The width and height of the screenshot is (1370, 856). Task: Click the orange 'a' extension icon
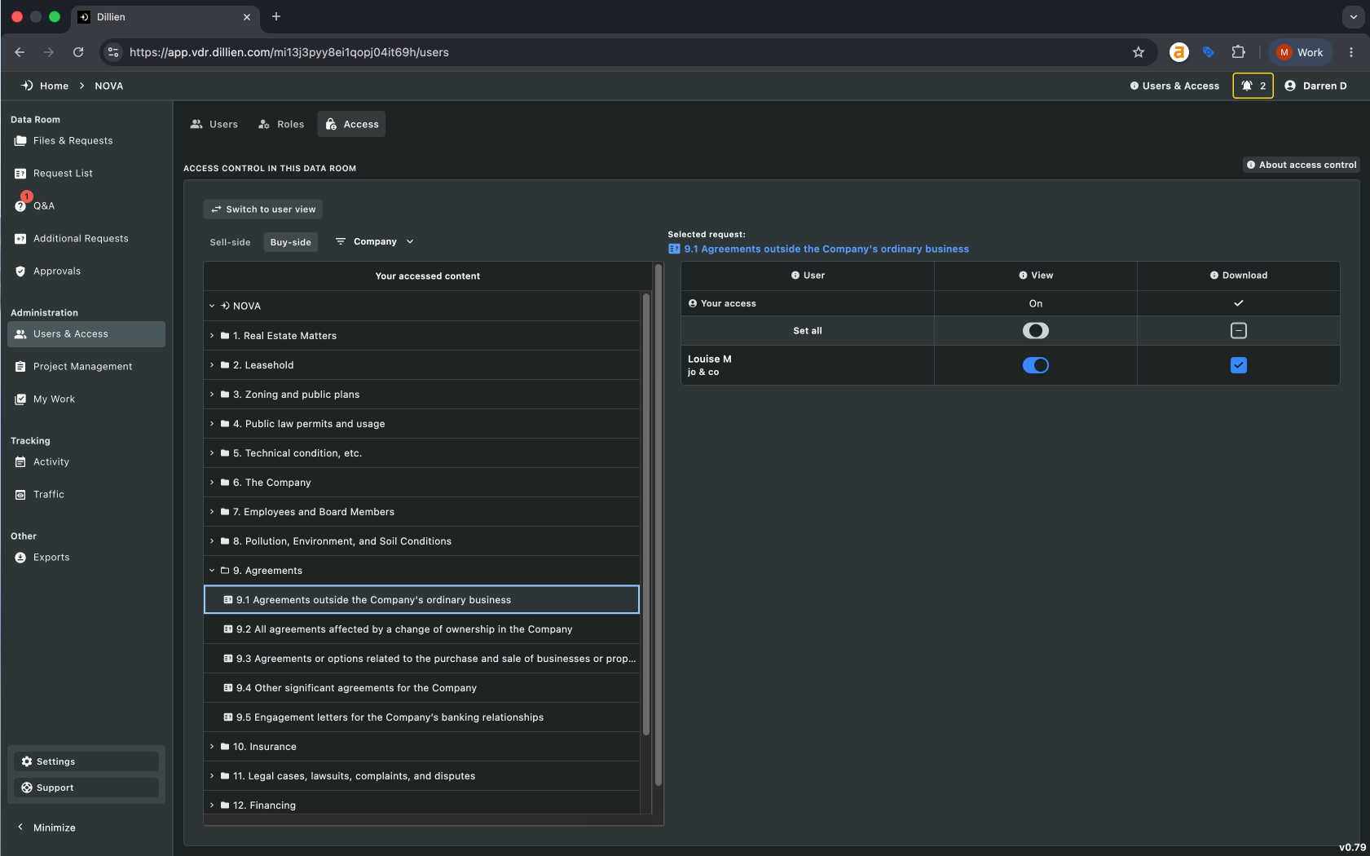coord(1178,52)
